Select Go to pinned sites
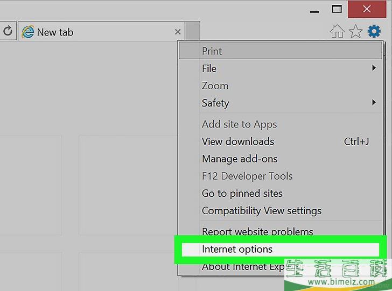 [281, 193]
